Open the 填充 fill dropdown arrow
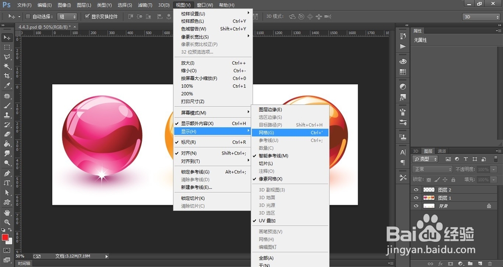503x267 pixels. click(493, 180)
